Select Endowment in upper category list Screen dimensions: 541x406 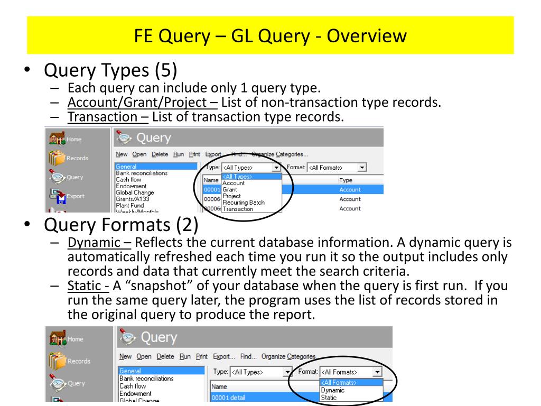[131, 186]
